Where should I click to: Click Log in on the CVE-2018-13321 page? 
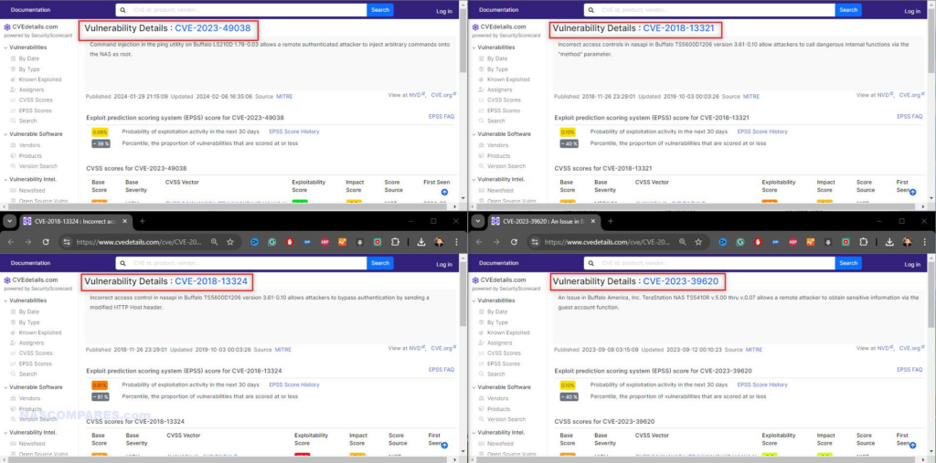pos(912,11)
